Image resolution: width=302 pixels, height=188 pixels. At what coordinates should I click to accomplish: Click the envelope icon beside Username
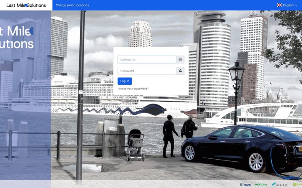[x=180, y=59]
